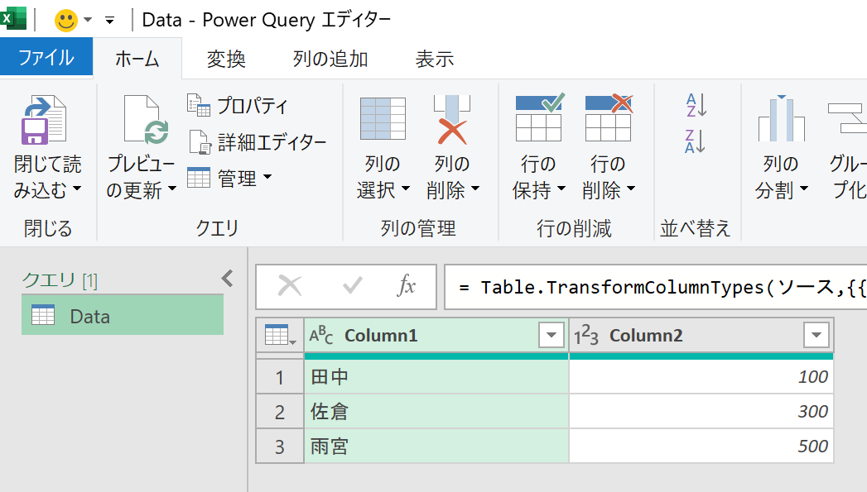Switch to the Transform (変換) tab
Screen dimensions: 867x492
pos(226,59)
